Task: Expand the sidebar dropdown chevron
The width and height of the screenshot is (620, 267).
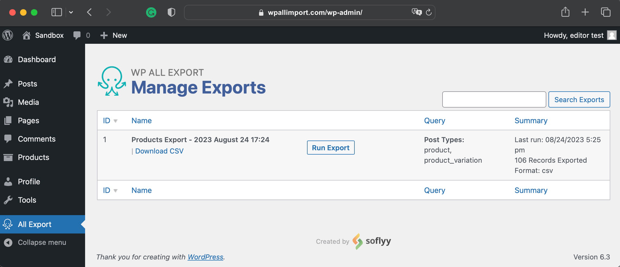Action: click(71, 12)
